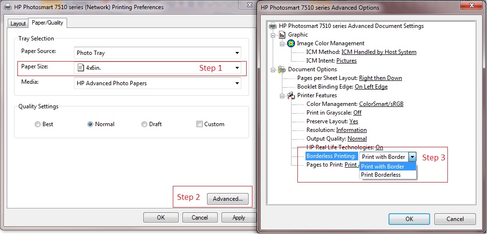The height and width of the screenshot is (234, 487).
Task: Click ColorSmart/sRGB color management value
Action: point(381,104)
